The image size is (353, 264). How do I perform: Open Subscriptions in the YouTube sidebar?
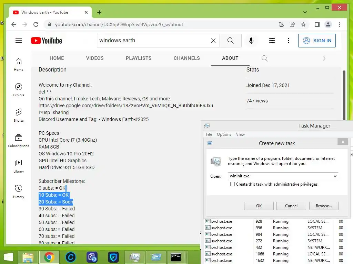[x=19, y=141]
